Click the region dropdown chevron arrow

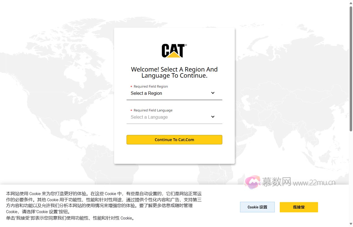pos(213,93)
